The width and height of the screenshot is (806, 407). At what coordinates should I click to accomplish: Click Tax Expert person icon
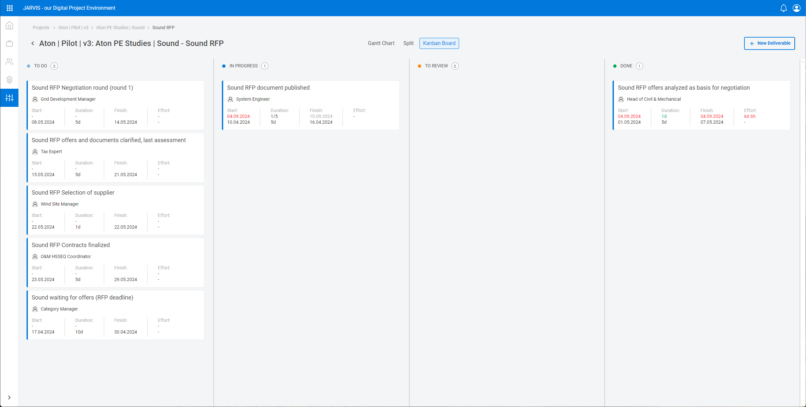(35, 152)
